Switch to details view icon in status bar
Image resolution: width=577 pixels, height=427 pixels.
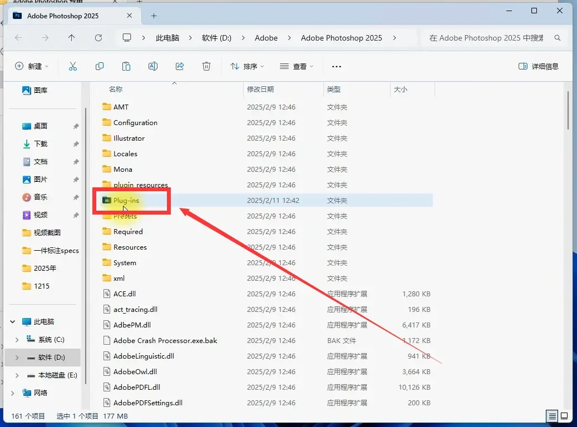coord(552,416)
